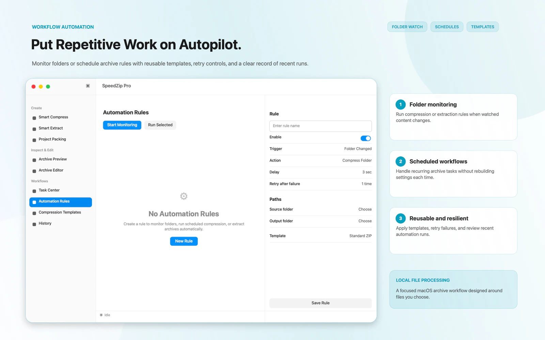Go to Archive Preview

(x=61, y=159)
